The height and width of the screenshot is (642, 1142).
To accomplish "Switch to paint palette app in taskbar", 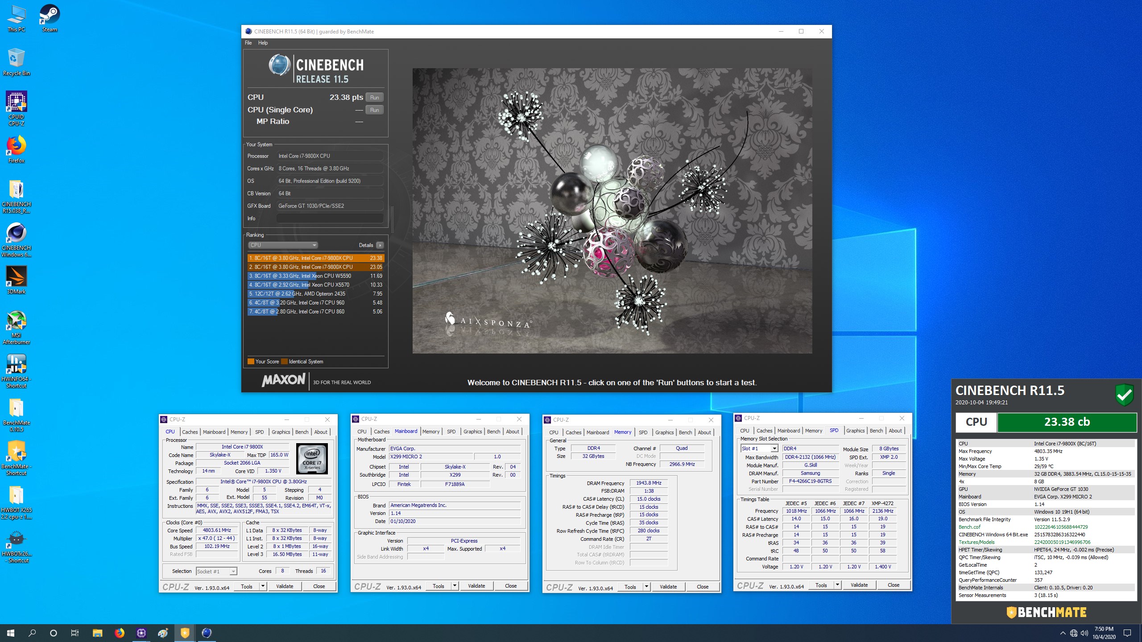I will (x=163, y=633).
